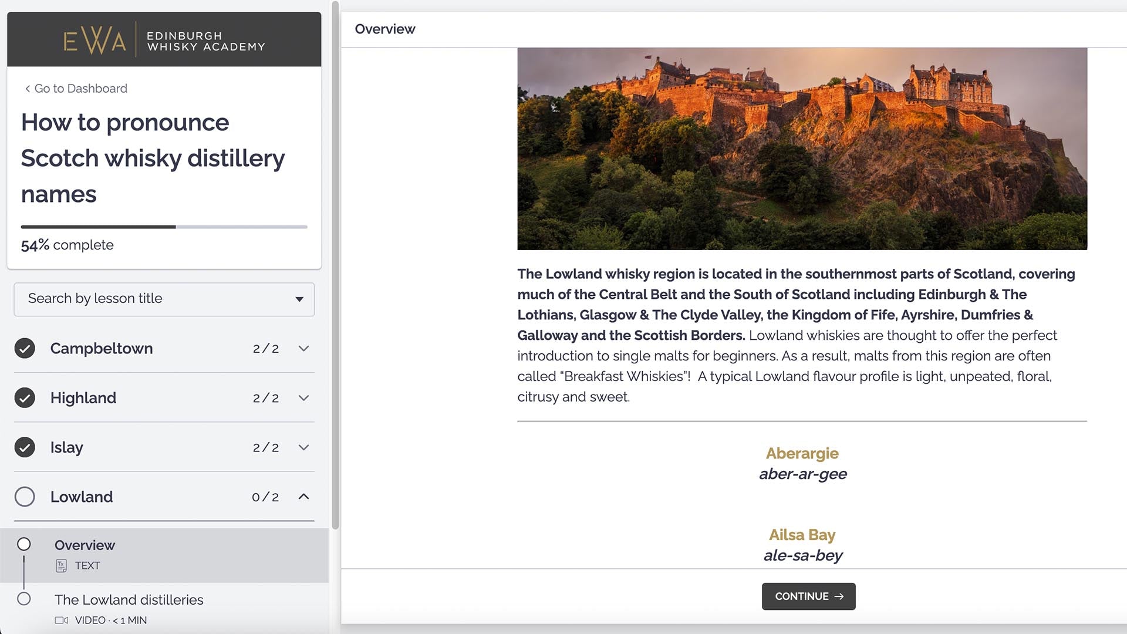
Task: Open the Search by lesson title dropdown
Action: [x=164, y=299]
